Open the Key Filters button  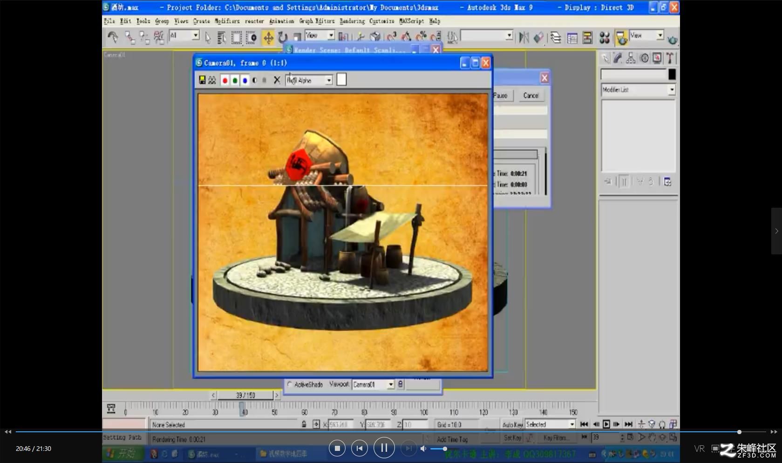pos(557,438)
